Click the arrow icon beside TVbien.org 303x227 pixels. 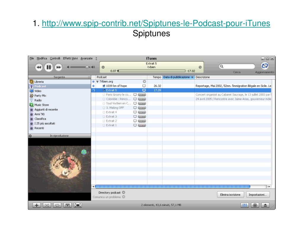[x=144, y=82]
